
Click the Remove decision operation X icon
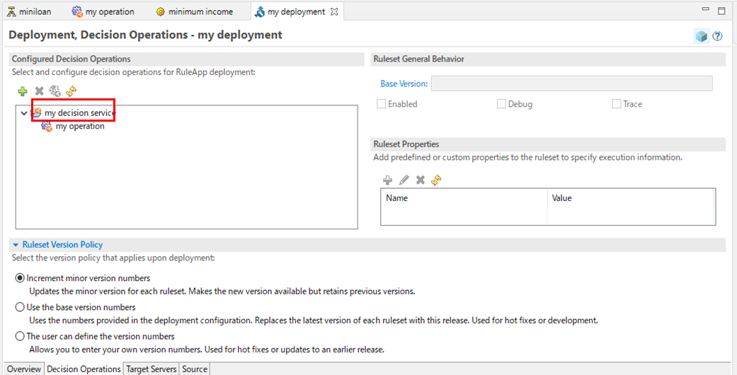point(40,91)
